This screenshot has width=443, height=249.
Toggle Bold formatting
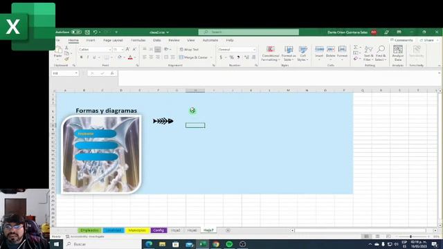82,57
